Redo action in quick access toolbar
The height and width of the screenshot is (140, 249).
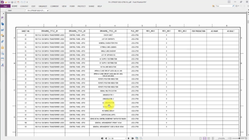[x=25, y=2]
